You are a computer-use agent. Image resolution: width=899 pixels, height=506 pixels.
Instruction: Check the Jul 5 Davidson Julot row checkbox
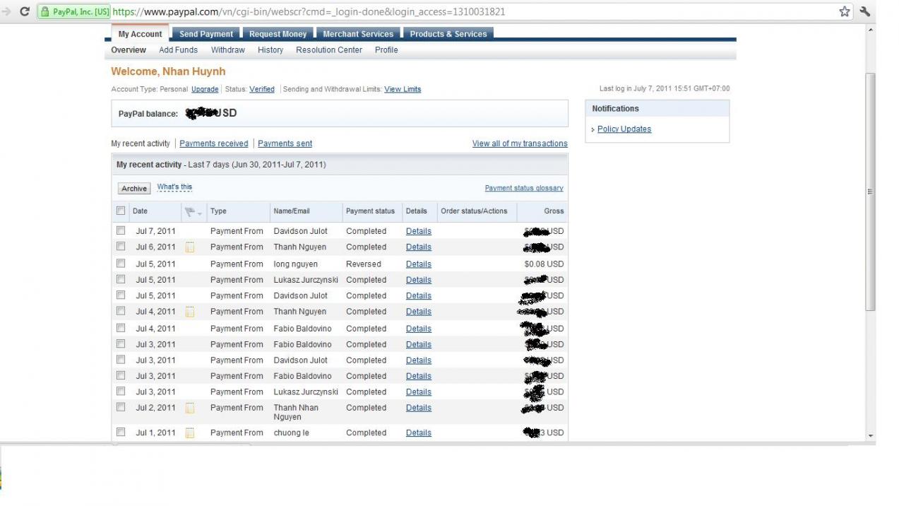121,295
